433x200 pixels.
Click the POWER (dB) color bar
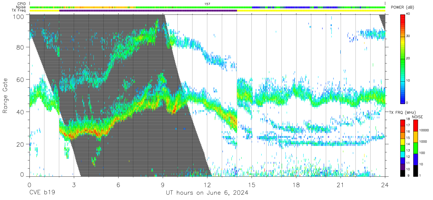402,59
